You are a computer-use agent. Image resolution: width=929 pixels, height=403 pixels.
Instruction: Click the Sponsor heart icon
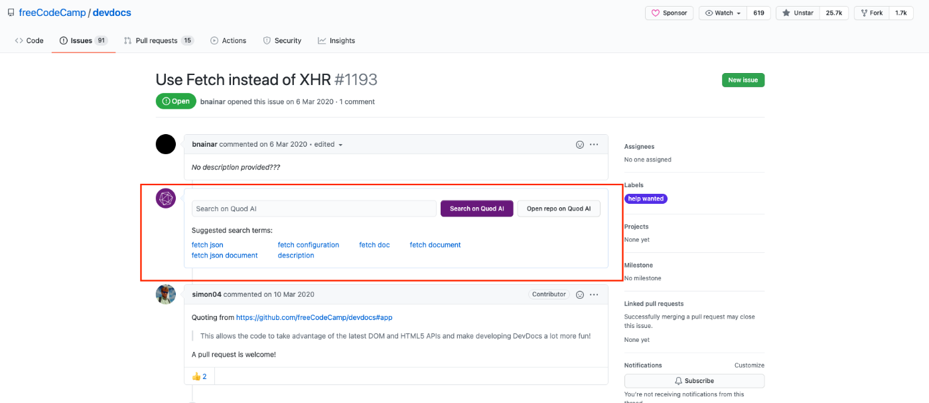point(656,13)
